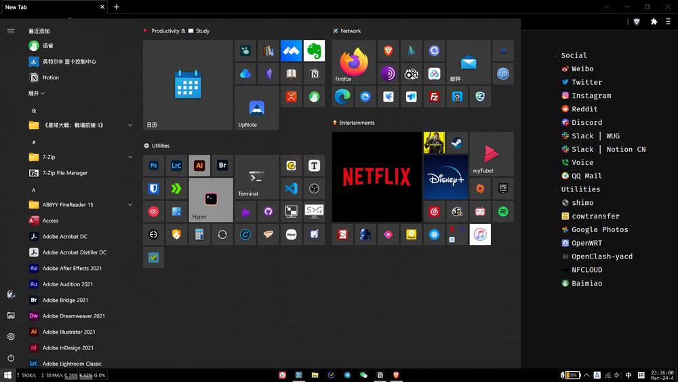678x382 pixels.
Task: Launch the Cyberpunk 2077 game tile
Action: (x=434, y=142)
